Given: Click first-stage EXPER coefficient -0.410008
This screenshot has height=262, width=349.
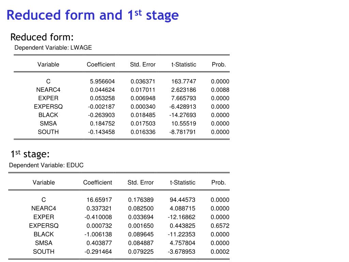Looking at the screenshot, I should click(x=98, y=217).
